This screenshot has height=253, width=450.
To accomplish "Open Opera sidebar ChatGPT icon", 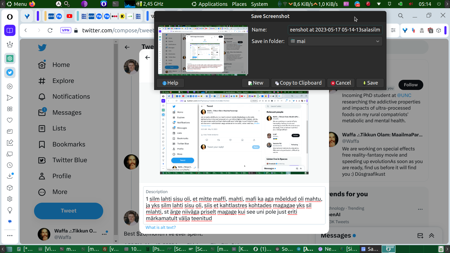I will point(10,58).
